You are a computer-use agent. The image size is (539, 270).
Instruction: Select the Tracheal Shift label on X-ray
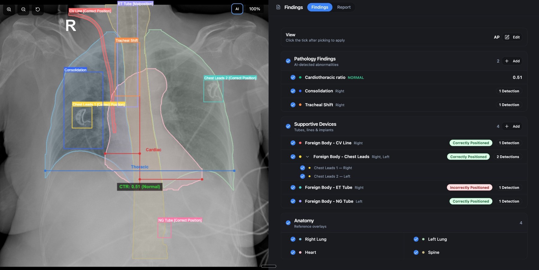click(x=126, y=40)
